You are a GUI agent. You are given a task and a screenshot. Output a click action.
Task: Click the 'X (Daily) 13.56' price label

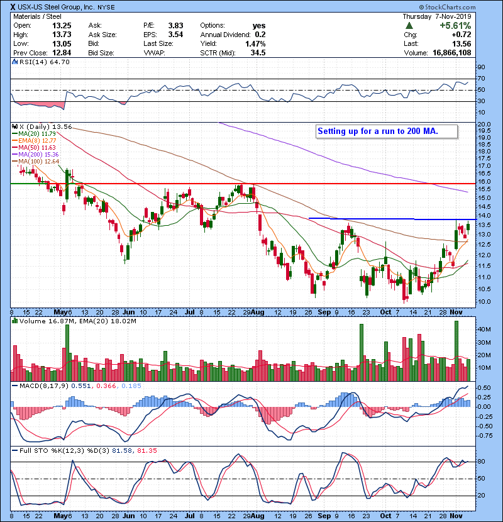(46, 126)
